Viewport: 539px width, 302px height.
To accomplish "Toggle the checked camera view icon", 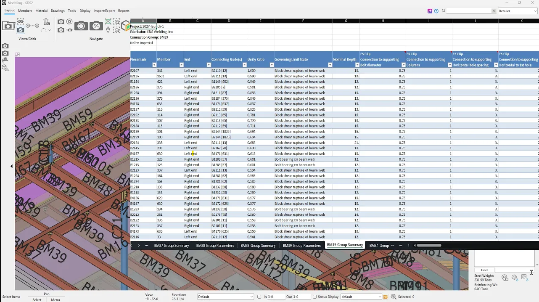I will click(21, 30).
